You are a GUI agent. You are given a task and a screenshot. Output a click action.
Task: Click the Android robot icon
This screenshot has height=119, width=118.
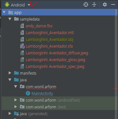[x=7, y=5]
